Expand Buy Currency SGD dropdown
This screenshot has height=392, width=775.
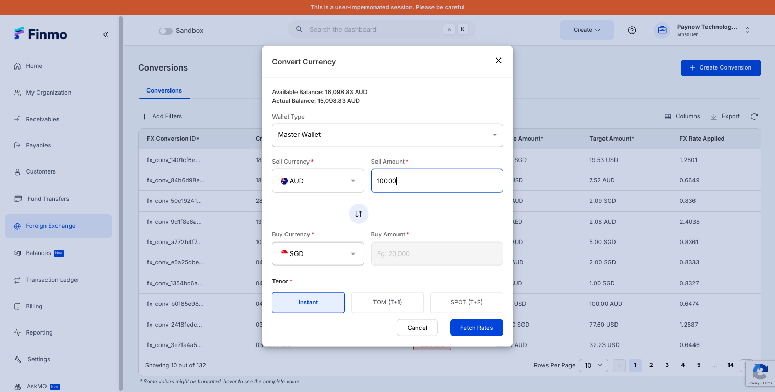(x=318, y=253)
